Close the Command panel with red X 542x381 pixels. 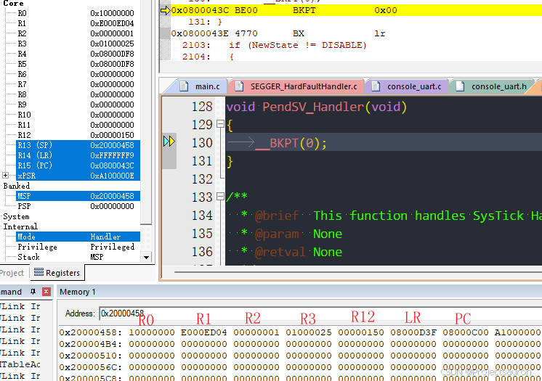[46, 292]
